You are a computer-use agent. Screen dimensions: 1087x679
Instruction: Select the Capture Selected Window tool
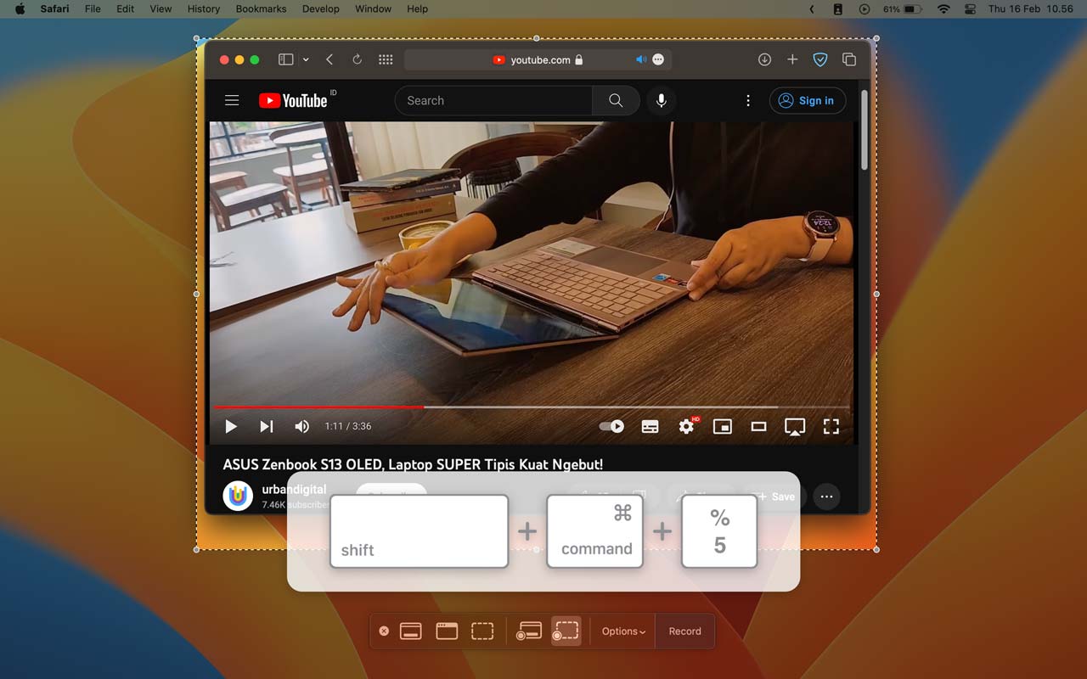coord(446,631)
